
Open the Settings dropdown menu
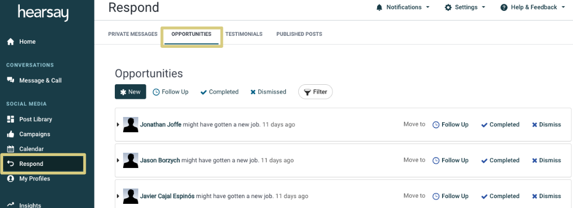click(465, 7)
